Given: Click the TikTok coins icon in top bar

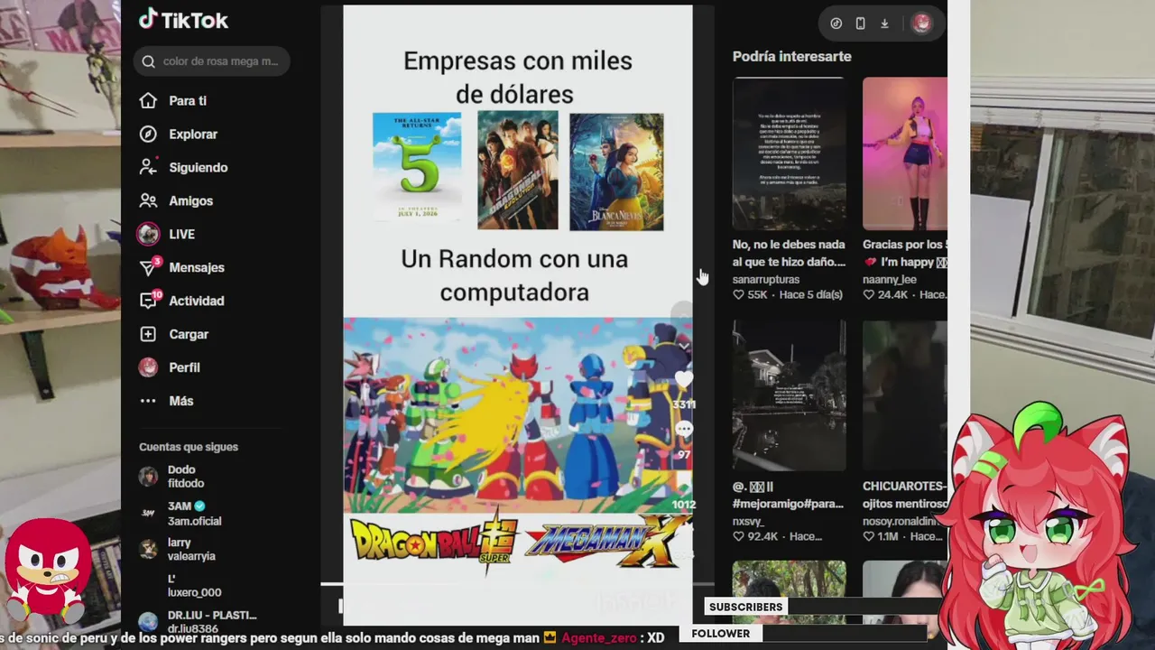Looking at the screenshot, I should coord(836,23).
